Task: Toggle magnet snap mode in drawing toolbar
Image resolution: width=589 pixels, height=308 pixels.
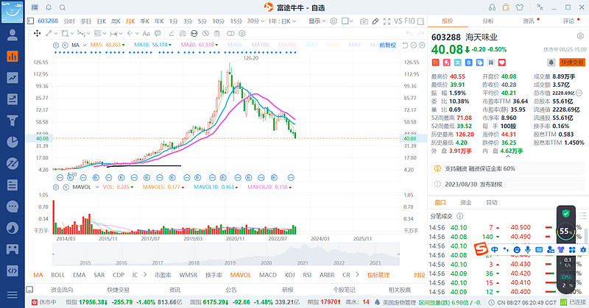Action: point(183,33)
